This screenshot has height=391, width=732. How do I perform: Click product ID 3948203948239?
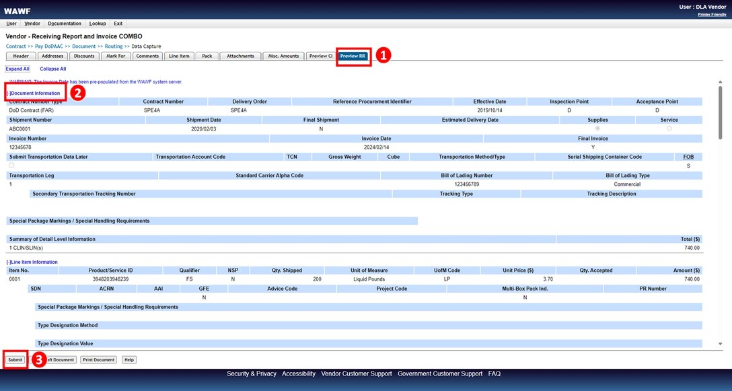[110, 279]
